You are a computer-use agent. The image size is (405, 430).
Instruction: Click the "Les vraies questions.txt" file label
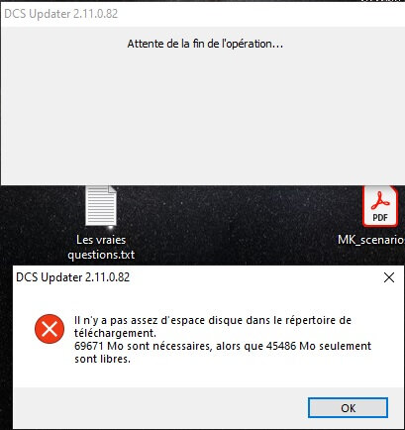[101, 247]
